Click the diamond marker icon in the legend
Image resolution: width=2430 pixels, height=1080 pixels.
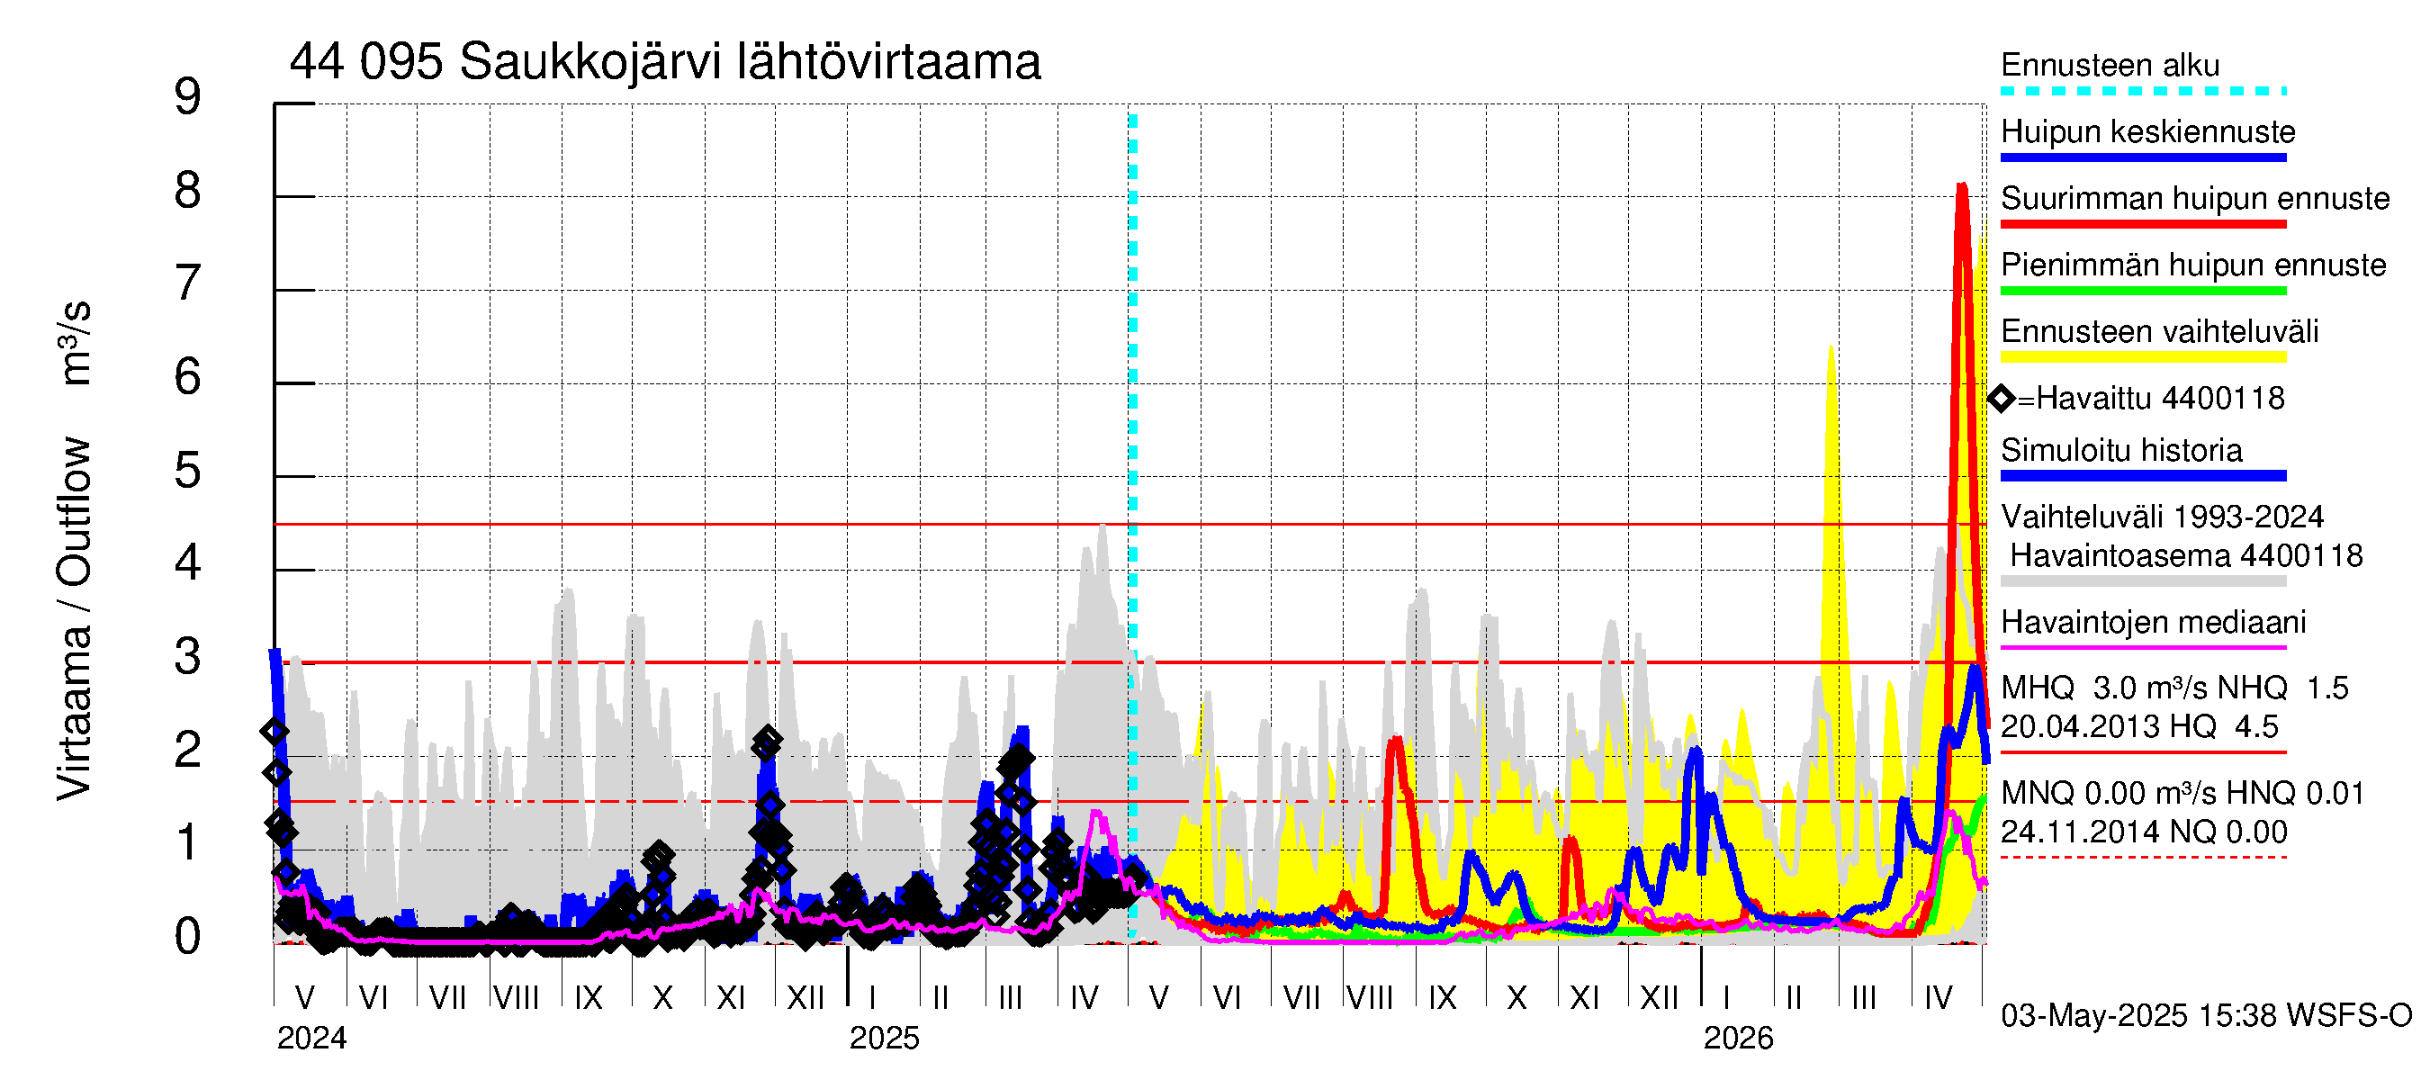click(2002, 399)
